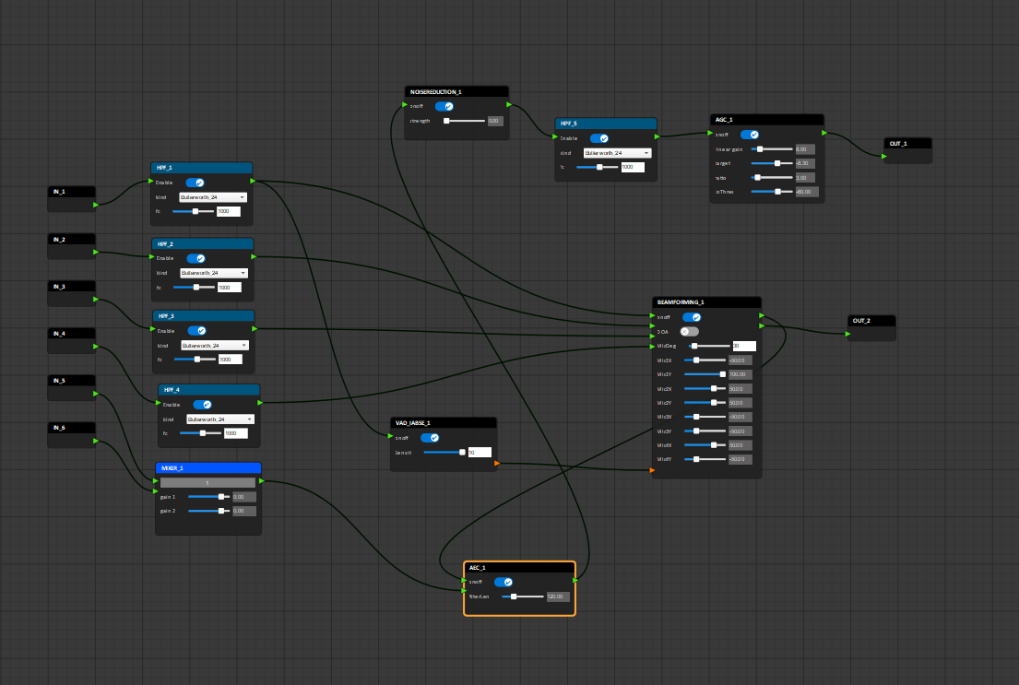Toggle the HPF_2 Enable switch

196,258
